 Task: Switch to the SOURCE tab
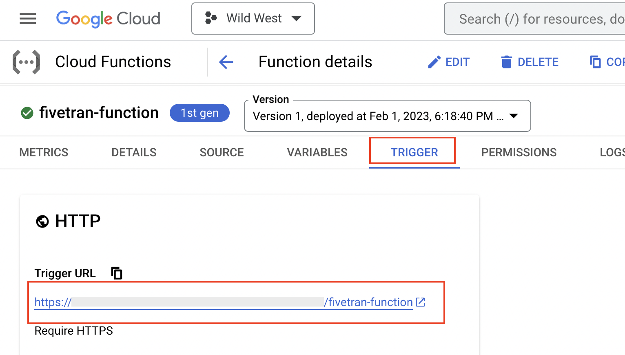[x=222, y=152]
